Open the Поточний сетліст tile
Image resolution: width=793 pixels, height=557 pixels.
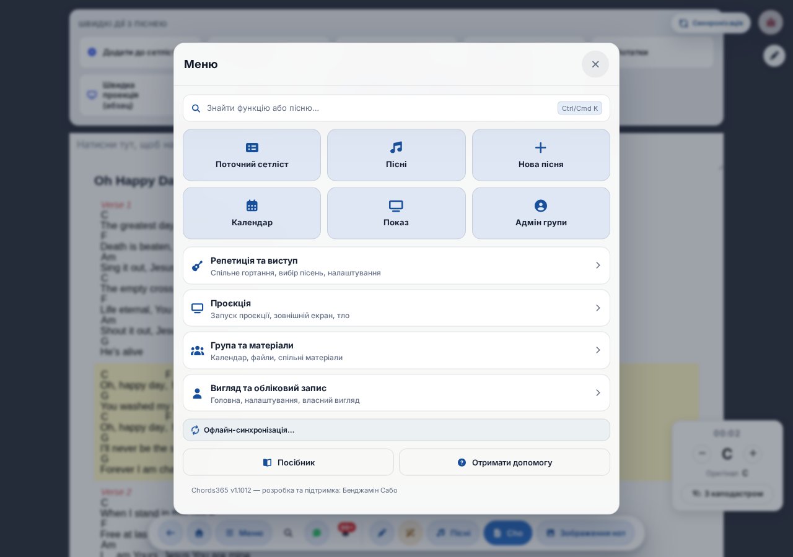pos(252,155)
